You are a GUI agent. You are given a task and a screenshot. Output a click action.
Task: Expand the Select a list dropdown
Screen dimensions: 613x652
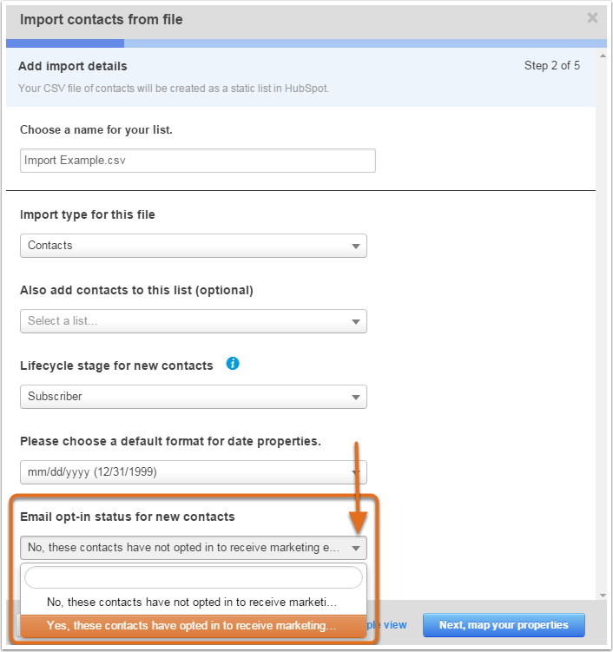194,321
